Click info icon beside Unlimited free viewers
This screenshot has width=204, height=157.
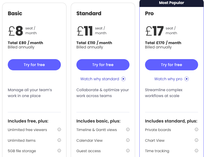(x=59, y=129)
